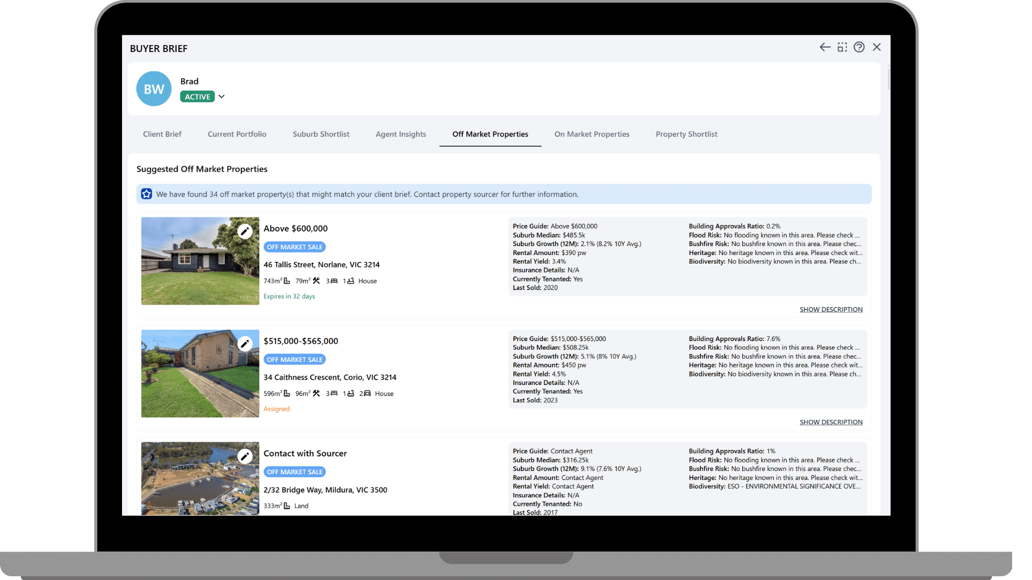The image size is (1032, 580).
Task: Show description for 34 Caithness Crescent
Action: [x=830, y=422]
